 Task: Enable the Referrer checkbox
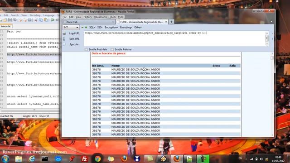[x=112, y=49]
